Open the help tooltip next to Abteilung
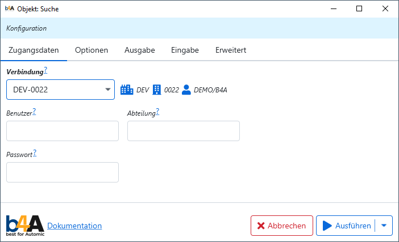 [157, 112]
